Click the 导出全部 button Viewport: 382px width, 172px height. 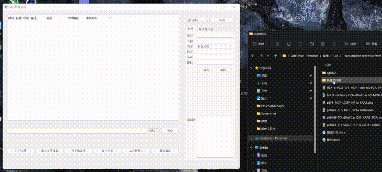tap(107, 150)
